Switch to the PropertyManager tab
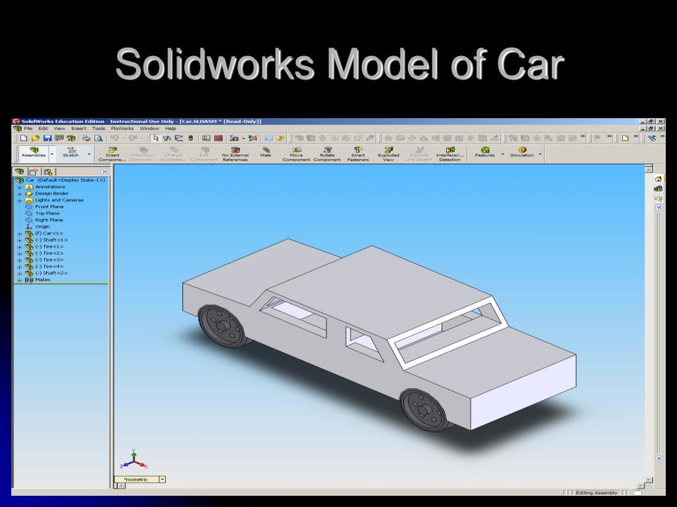The height and width of the screenshot is (507, 677). pyautogui.click(x=34, y=172)
